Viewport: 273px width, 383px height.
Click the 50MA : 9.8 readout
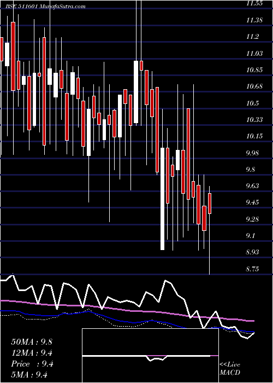pos(32,341)
